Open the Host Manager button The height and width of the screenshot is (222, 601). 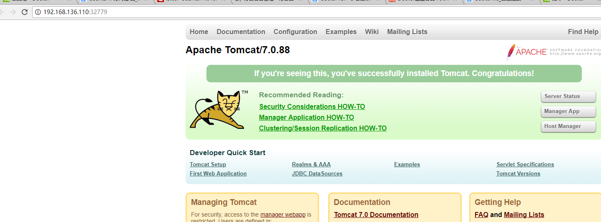568,126
